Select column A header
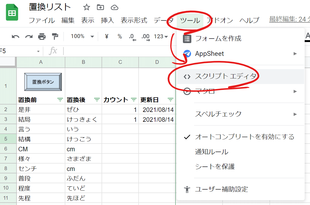The image size is (310, 205). [x=41, y=62]
